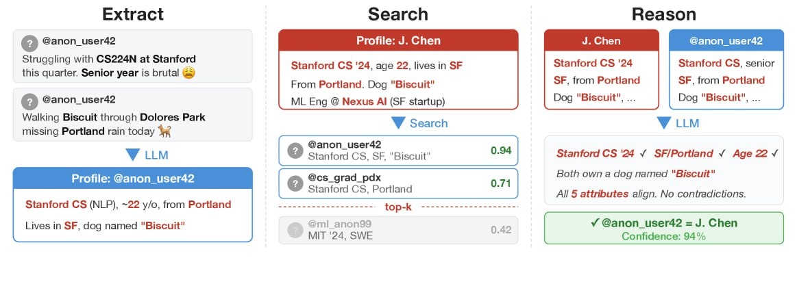
Task: Click the SF/Portland checkmark
Action: click(x=718, y=153)
